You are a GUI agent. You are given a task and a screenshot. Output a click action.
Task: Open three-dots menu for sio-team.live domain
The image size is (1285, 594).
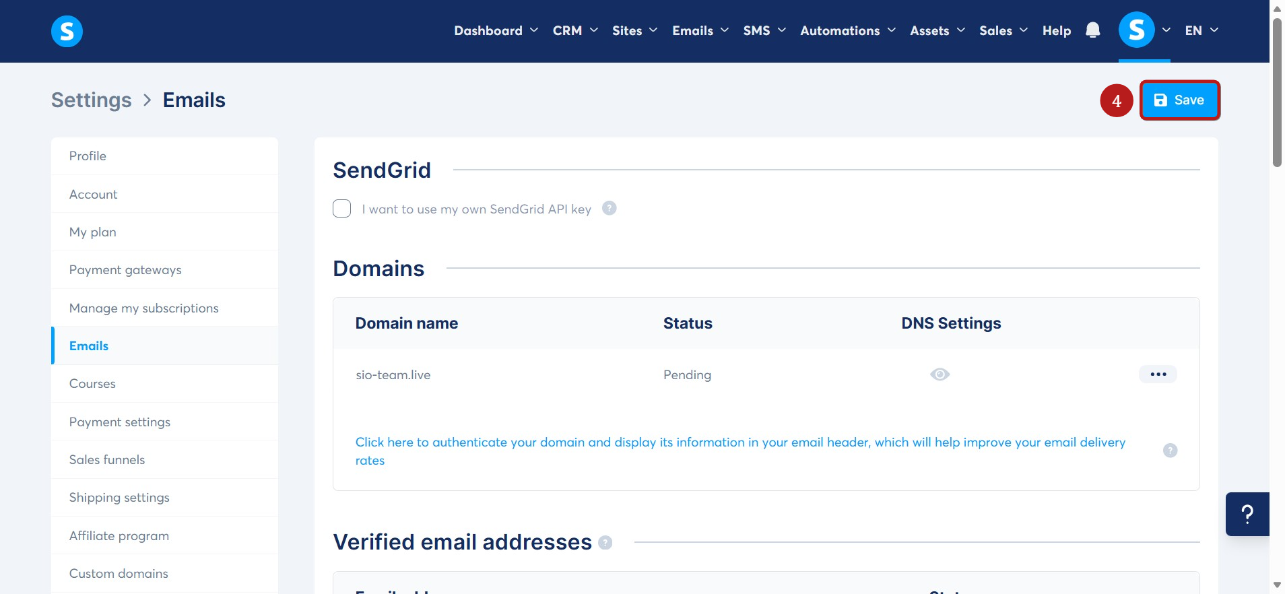click(1158, 374)
